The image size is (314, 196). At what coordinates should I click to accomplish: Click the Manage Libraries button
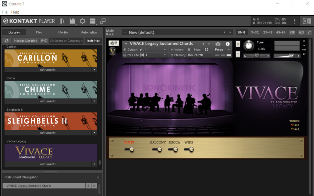point(26,41)
